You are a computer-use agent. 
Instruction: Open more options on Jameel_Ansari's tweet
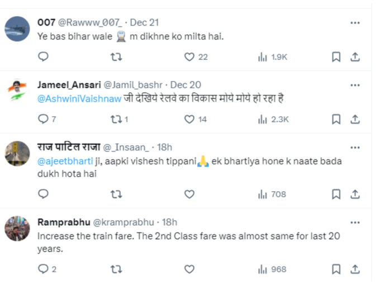point(355,85)
